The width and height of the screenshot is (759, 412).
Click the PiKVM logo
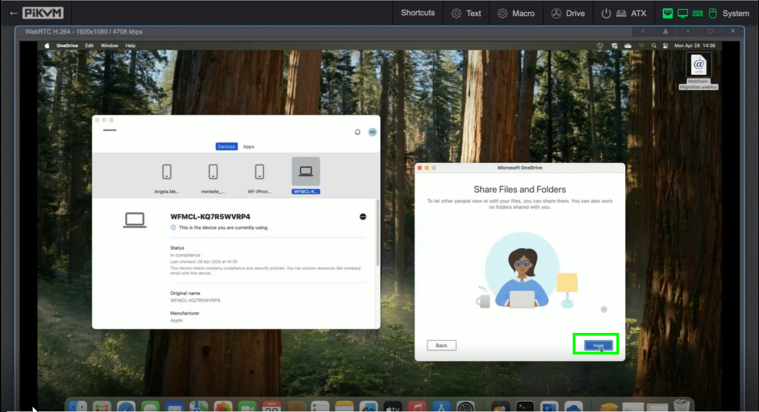coord(43,13)
